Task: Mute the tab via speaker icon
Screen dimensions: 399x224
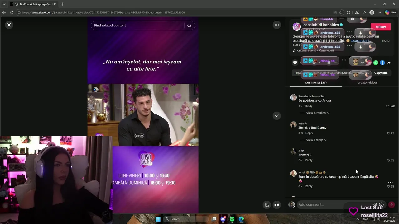Action: (16, 4)
